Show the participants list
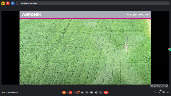The width and height of the screenshot is (171, 96). click(x=159, y=93)
